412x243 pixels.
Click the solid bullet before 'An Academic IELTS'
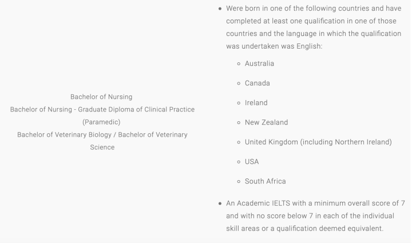[220, 204]
